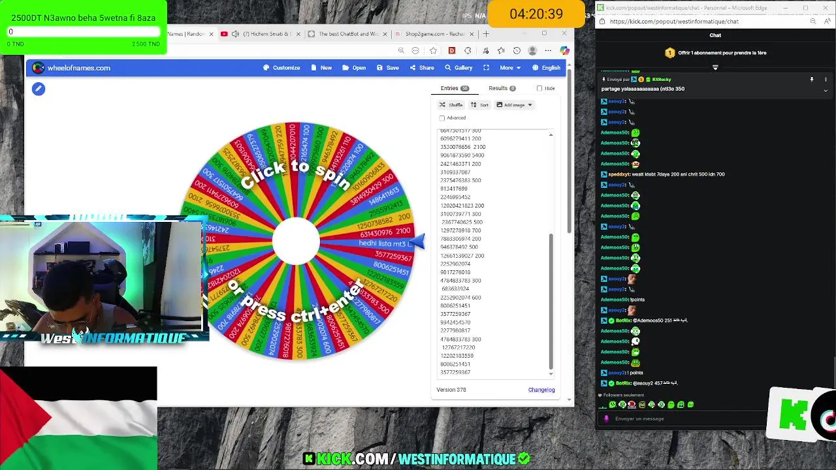Create a New wheel
Image resolution: width=836 pixels, height=470 pixels.
coord(321,68)
